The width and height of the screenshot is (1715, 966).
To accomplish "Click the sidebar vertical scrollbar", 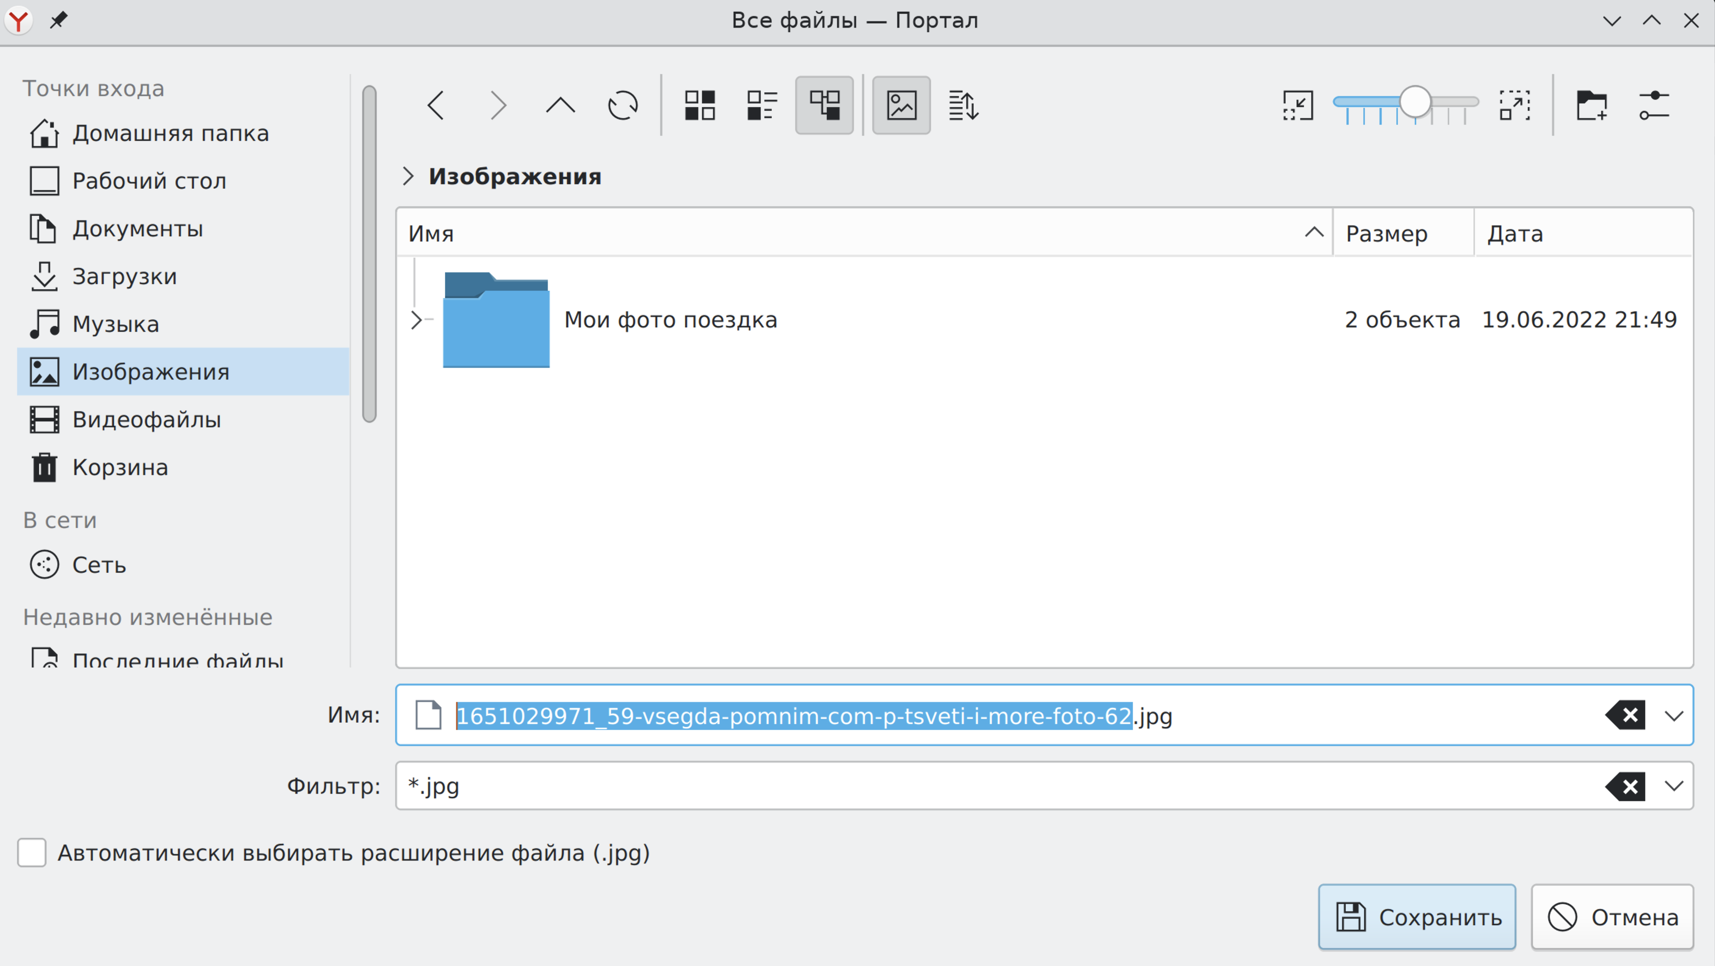I will [x=370, y=253].
